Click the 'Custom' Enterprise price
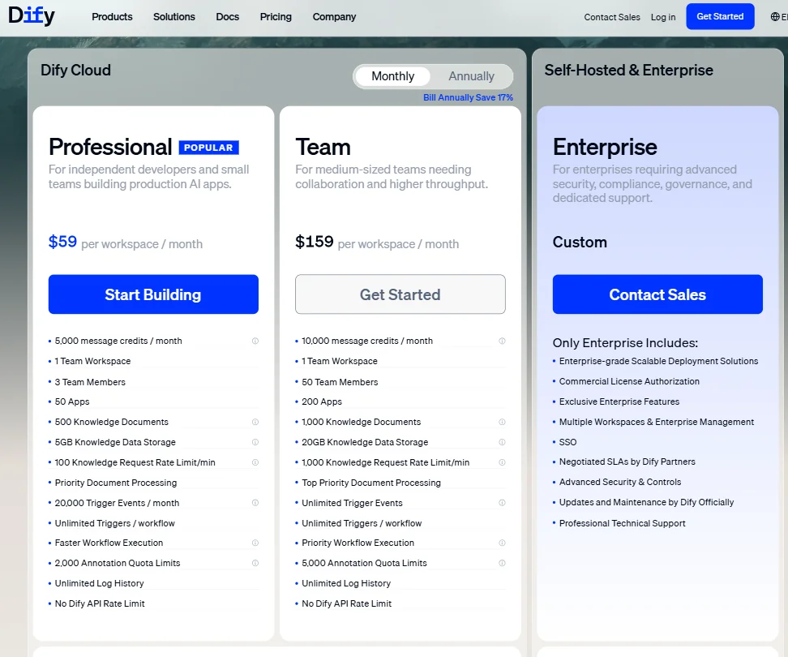The image size is (788, 657). click(580, 243)
